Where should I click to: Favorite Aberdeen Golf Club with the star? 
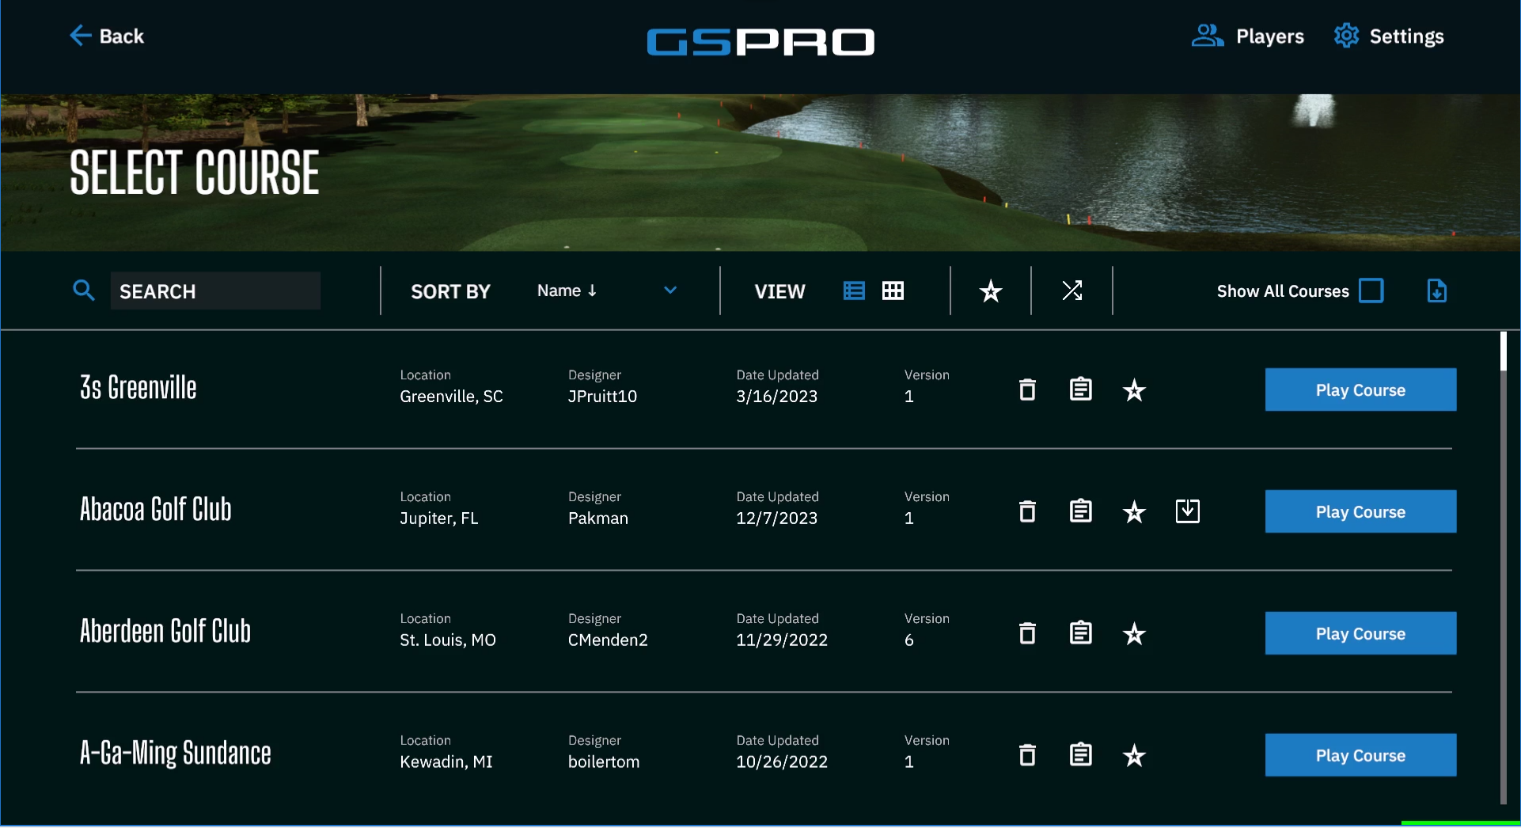(1134, 633)
